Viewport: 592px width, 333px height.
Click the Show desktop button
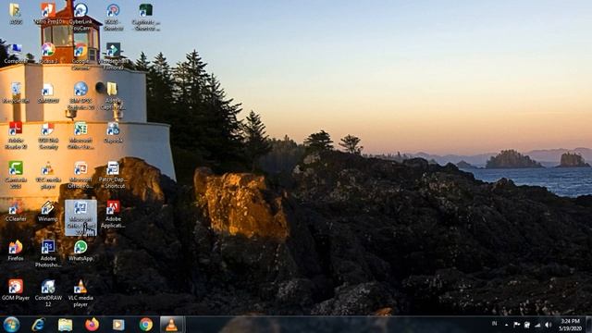pos(588,325)
